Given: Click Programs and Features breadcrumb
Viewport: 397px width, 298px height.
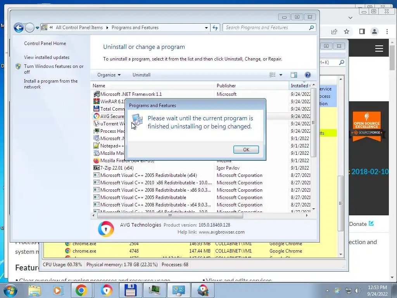Looking at the screenshot, I should pyautogui.click(x=135, y=28).
